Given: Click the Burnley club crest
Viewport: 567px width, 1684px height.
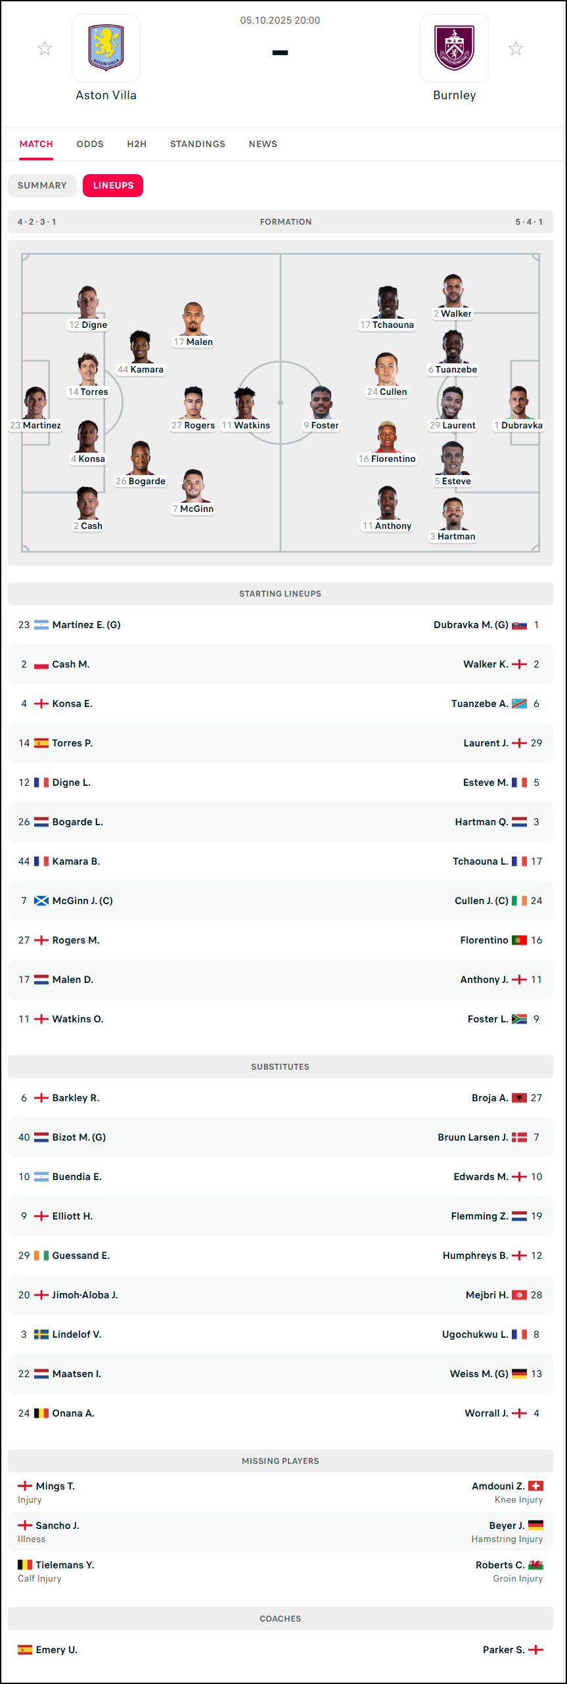Looking at the screenshot, I should point(454,47).
